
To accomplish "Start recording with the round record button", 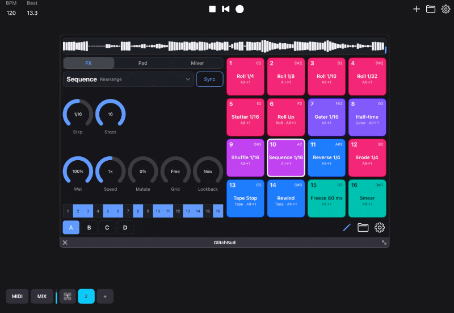I will [239, 9].
